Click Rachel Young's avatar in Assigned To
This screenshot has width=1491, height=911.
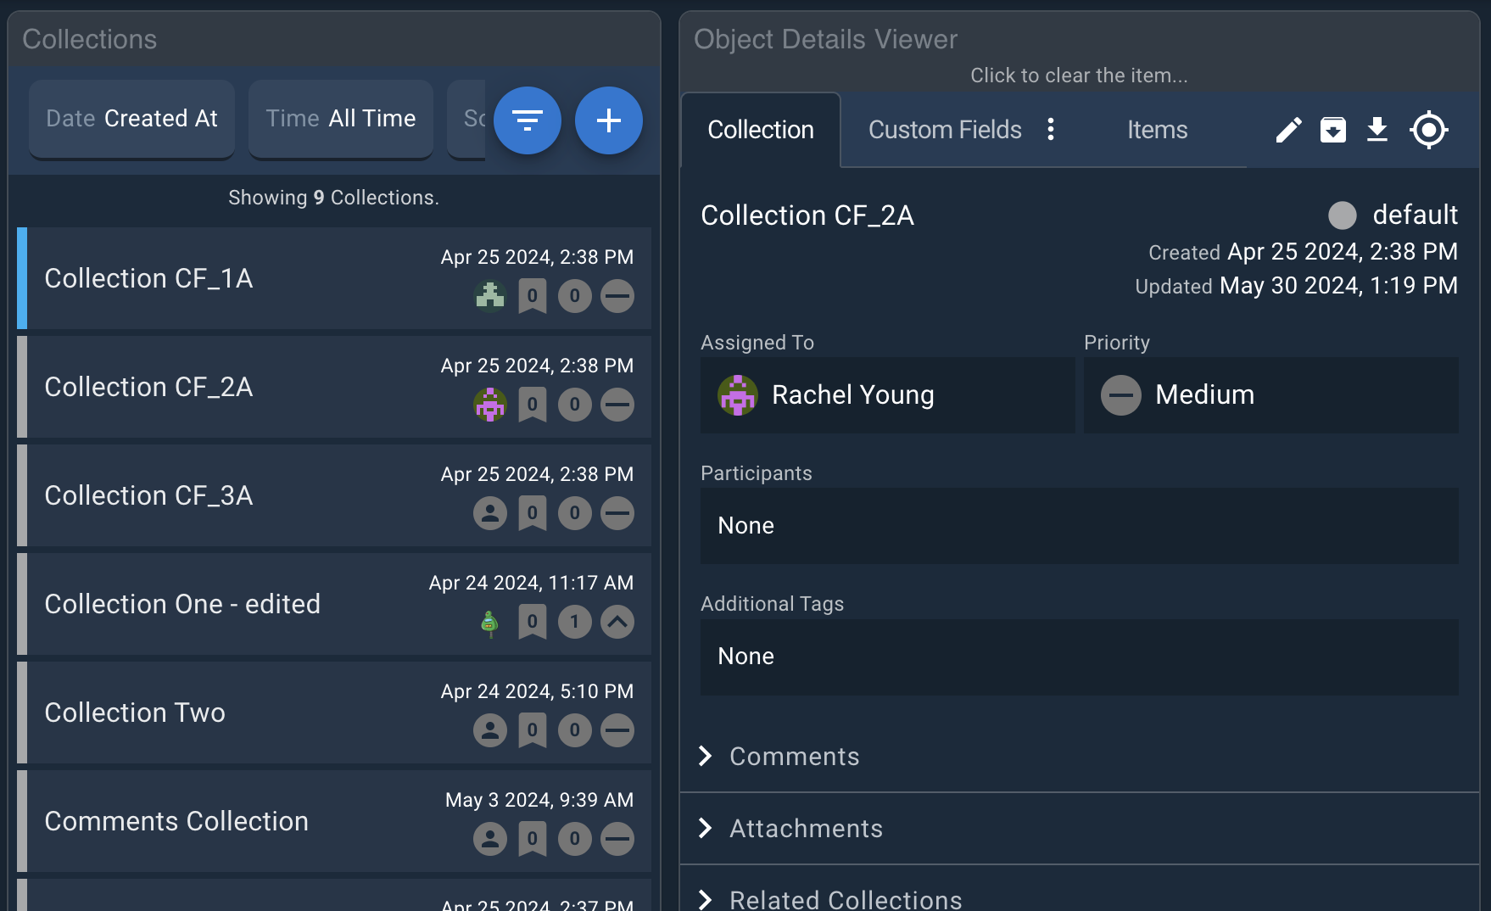736,394
